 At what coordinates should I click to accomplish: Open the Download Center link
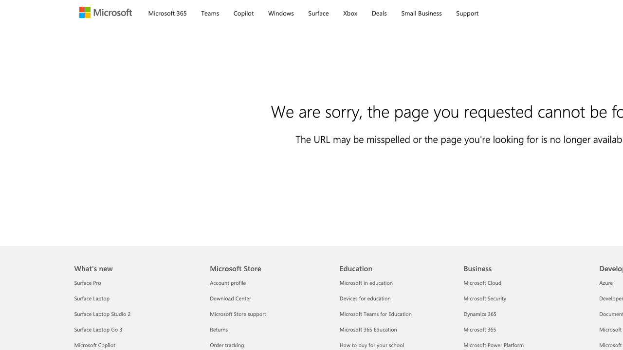tap(231, 298)
